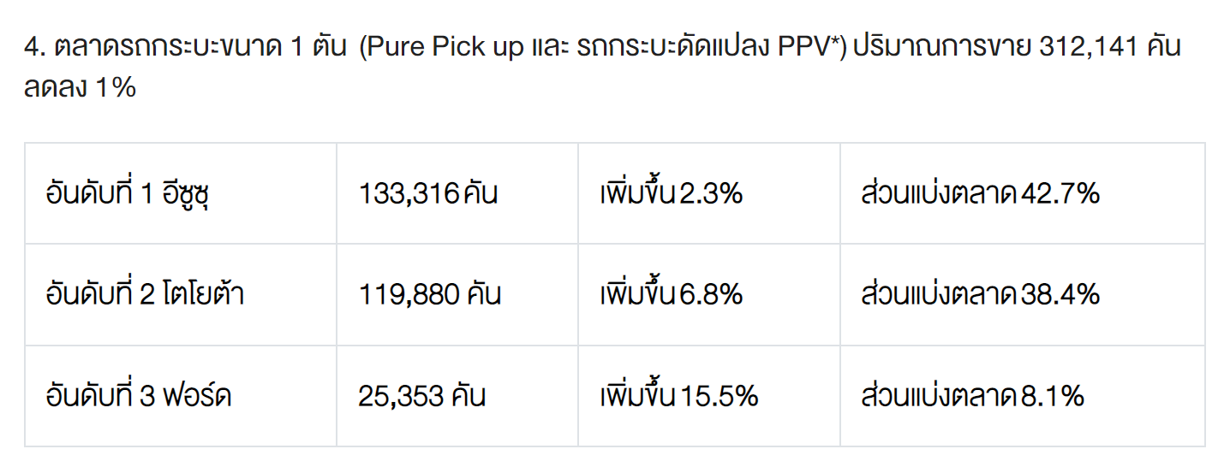This screenshot has height=449, width=1230.
Task: Select the 25,353 คัน sales figure
Action: pyautogui.click(x=422, y=396)
